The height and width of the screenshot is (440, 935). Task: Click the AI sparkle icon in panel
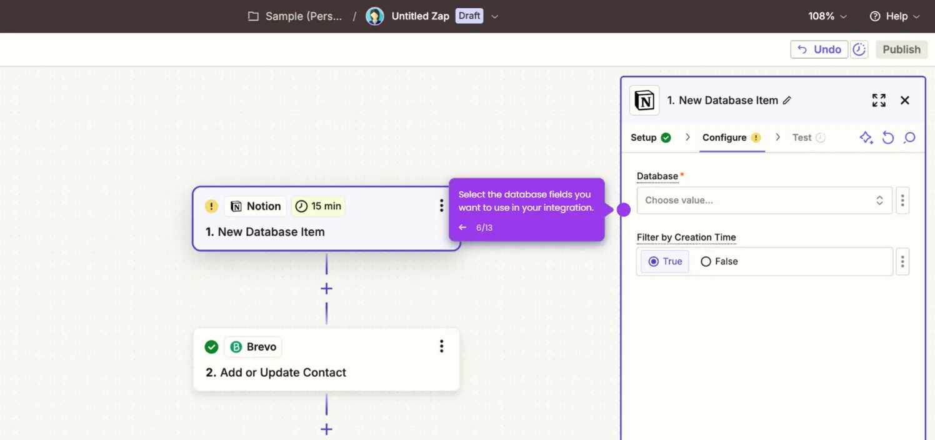pos(866,137)
